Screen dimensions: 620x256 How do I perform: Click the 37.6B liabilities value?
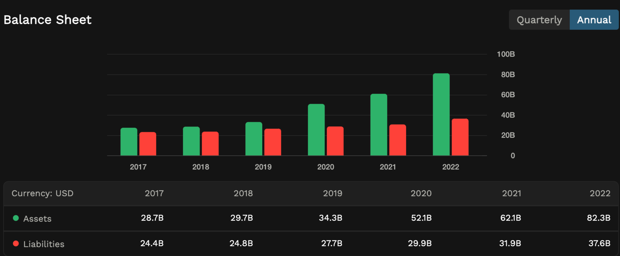click(599, 243)
